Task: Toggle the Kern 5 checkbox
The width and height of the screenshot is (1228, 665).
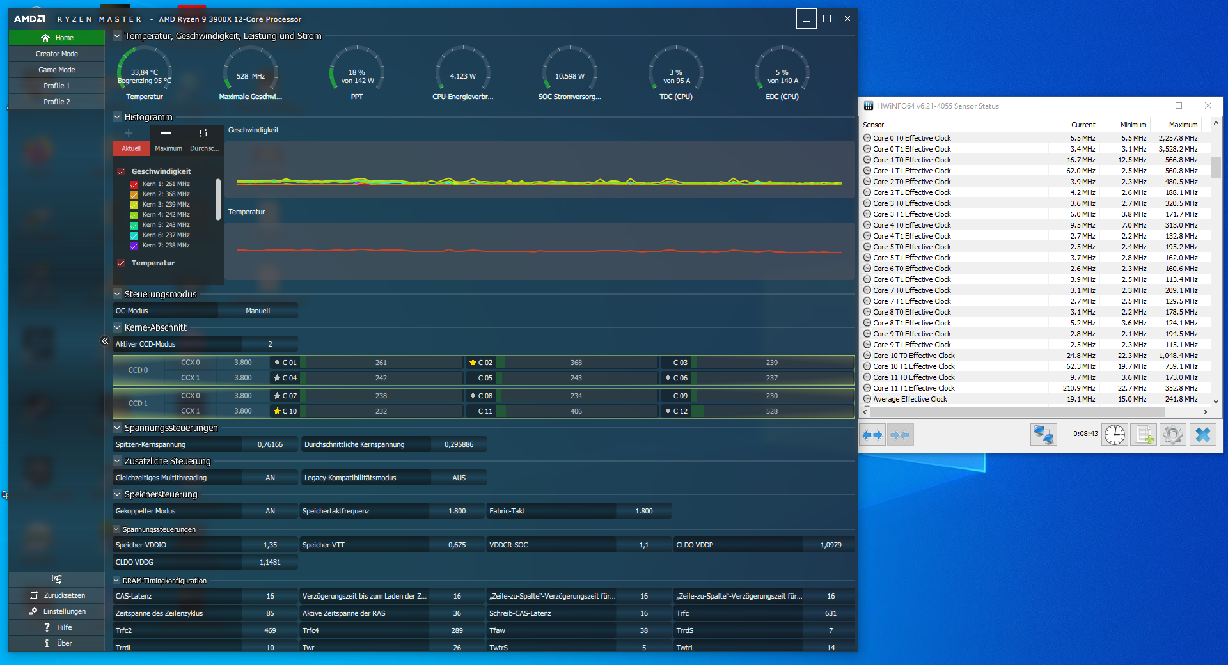Action: pos(134,225)
